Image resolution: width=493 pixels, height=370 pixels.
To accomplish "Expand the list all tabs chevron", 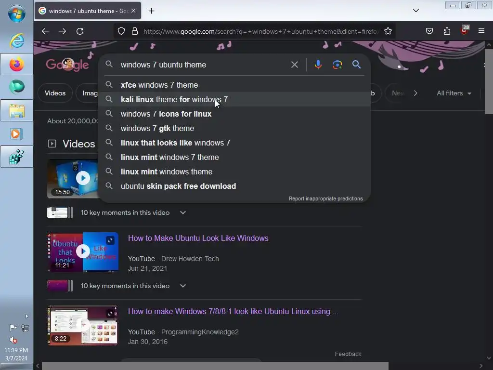I will (x=416, y=11).
